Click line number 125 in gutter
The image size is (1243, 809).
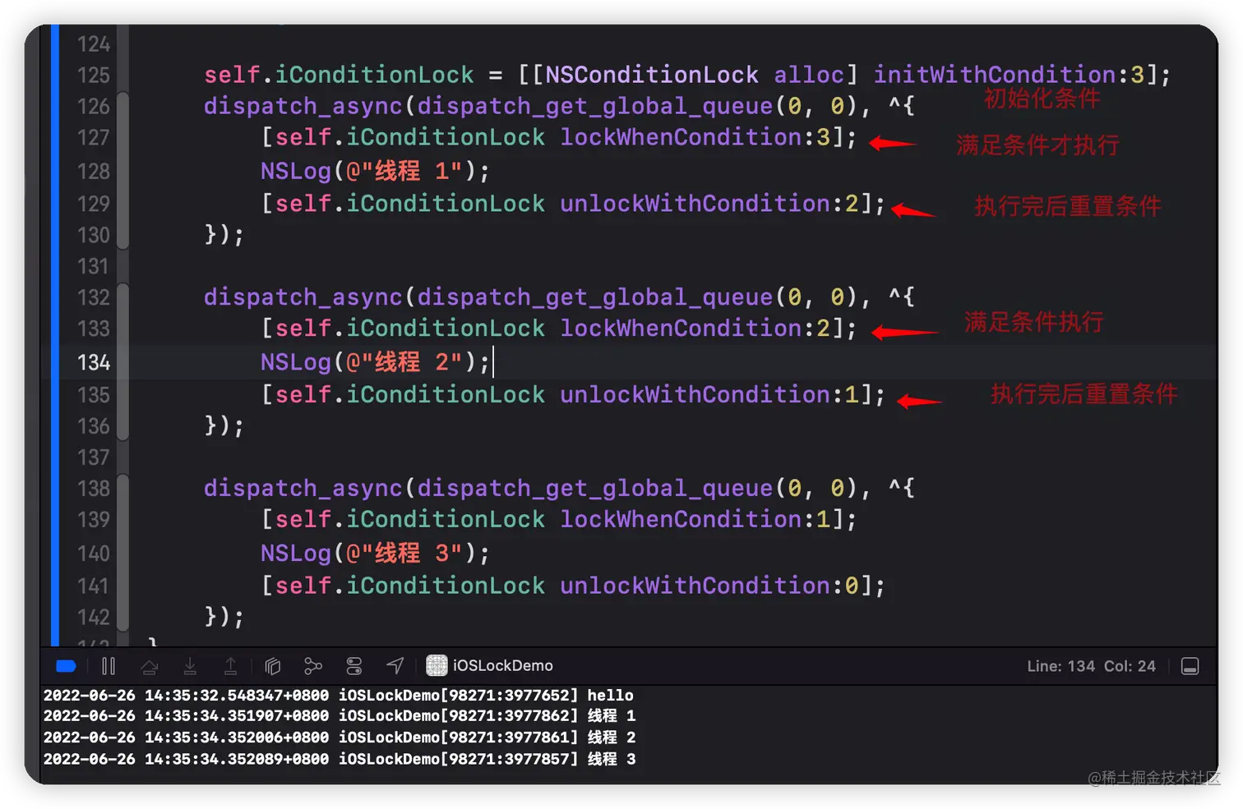coord(93,76)
